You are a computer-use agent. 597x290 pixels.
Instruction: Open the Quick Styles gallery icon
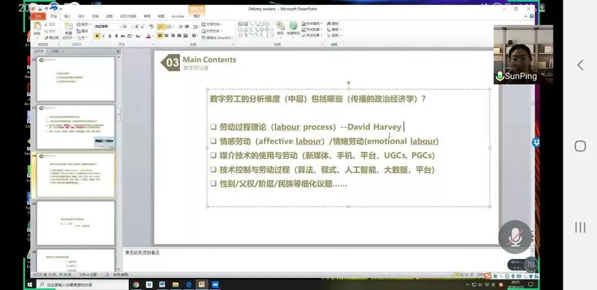pos(294,28)
